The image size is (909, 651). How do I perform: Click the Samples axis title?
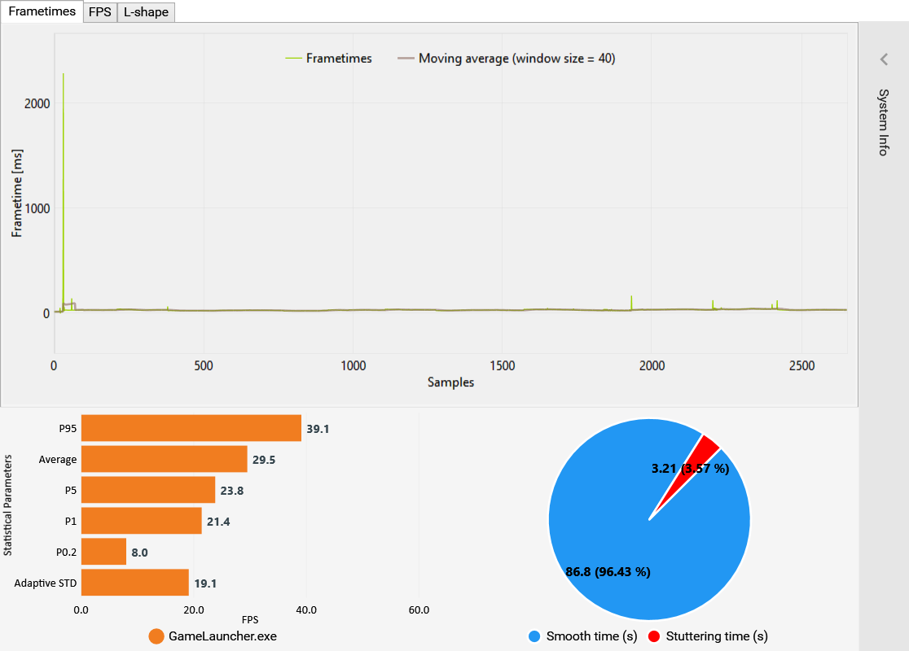point(451,382)
